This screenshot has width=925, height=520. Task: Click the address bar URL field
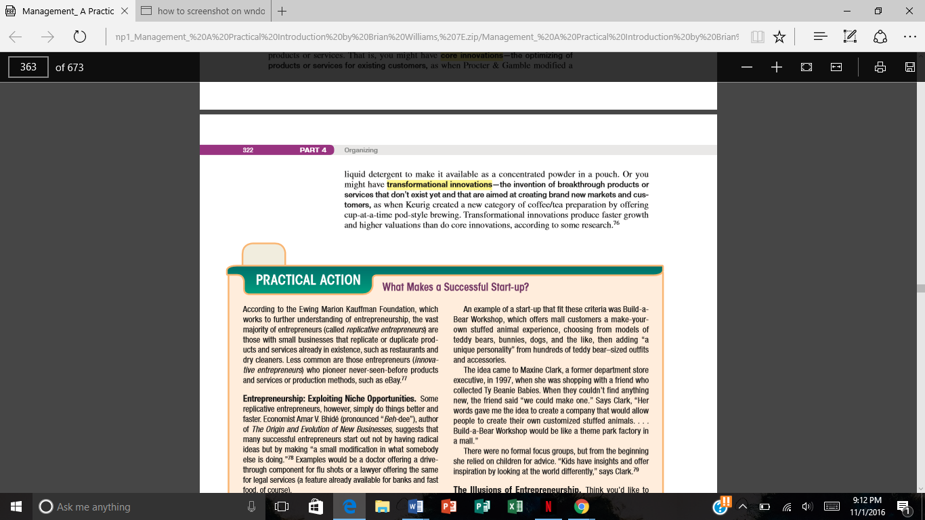[427, 37]
